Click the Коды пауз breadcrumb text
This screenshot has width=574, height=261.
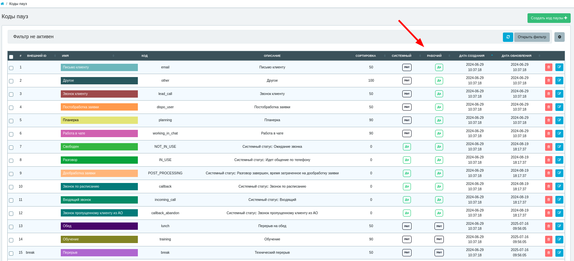(x=18, y=4)
